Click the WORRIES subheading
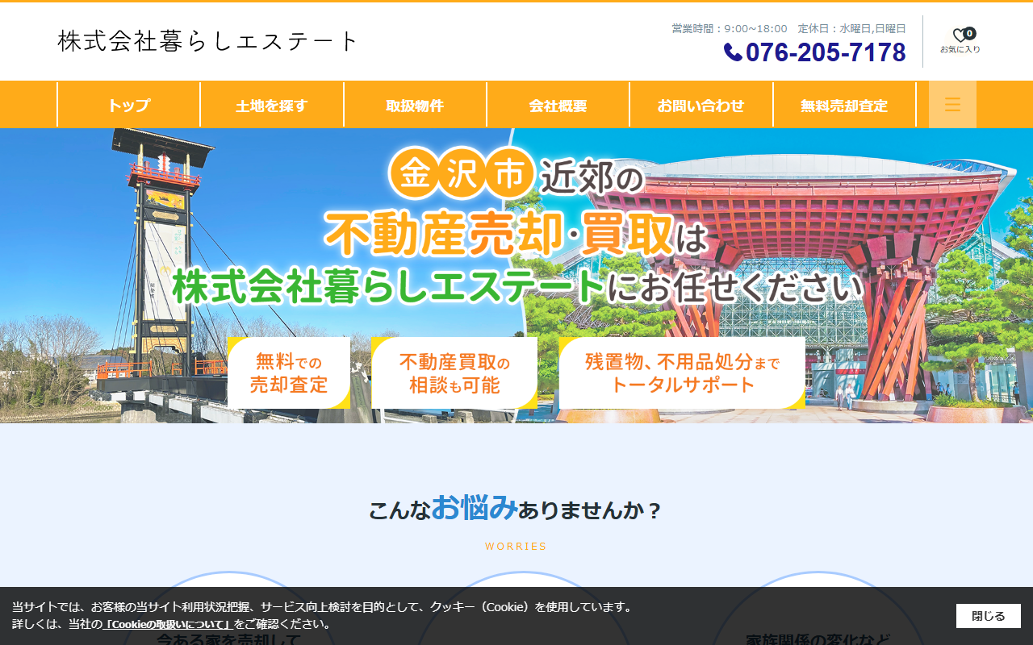Screen dimensions: 1033x645 tap(516, 547)
